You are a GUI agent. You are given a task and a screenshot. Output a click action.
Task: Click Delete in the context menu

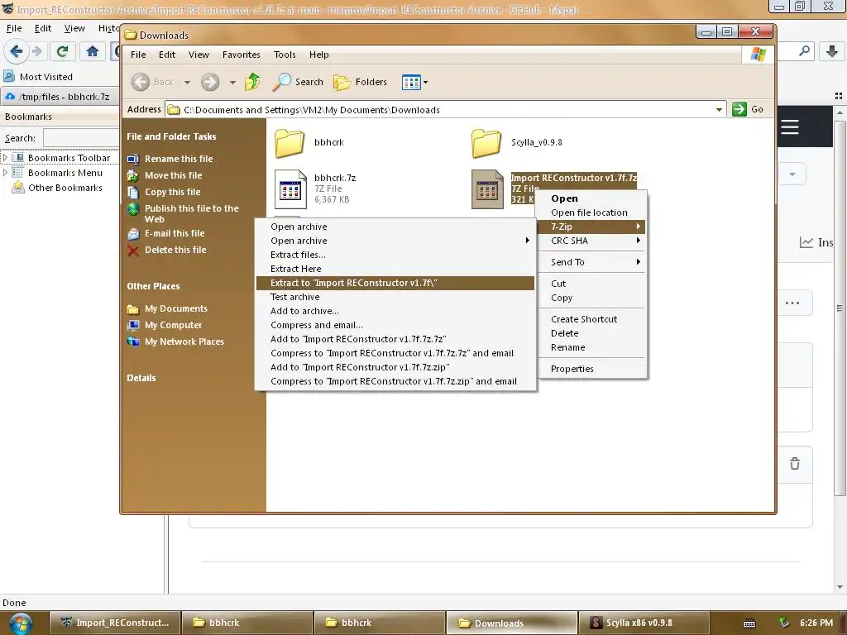click(592, 334)
